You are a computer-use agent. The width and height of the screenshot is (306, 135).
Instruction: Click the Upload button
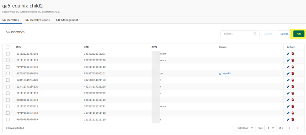pos(284,34)
